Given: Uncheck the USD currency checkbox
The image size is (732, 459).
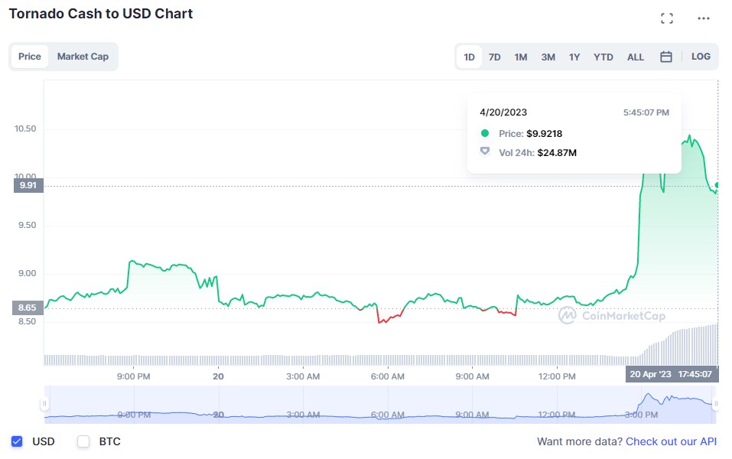Looking at the screenshot, I should click(x=17, y=441).
